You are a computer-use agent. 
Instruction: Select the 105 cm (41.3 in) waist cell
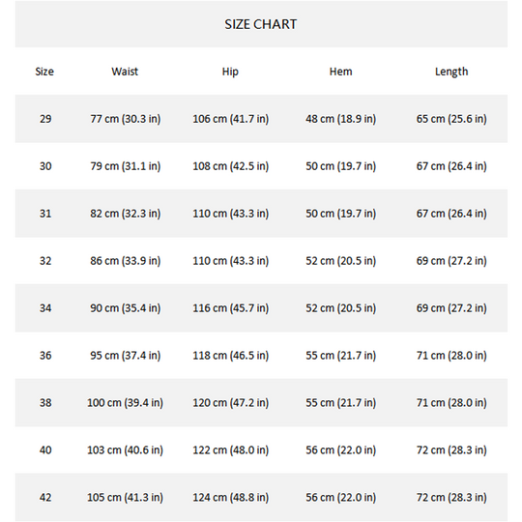point(125,498)
